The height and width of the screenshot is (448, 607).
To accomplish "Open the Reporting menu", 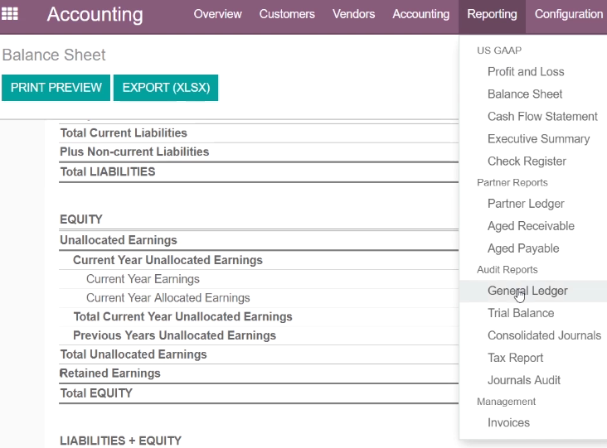I will 492,14.
